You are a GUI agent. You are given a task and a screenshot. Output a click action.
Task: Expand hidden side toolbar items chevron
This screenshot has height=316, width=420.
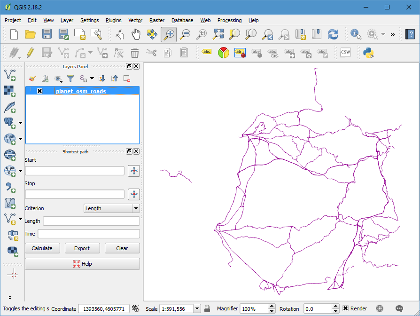click(x=10, y=298)
